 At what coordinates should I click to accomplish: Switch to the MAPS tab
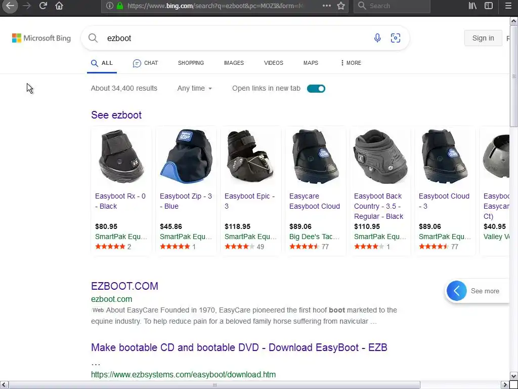coord(311,63)
